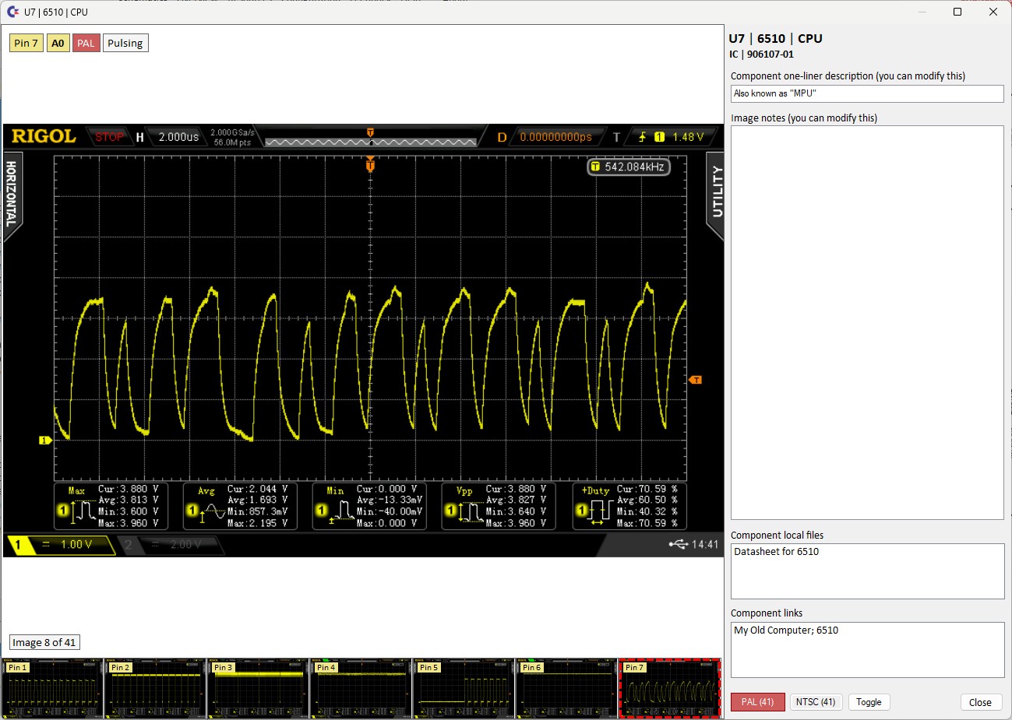The image size is (1012, 720).
Task: Click the A0 signal label
Action: click(x=58, y=44)
